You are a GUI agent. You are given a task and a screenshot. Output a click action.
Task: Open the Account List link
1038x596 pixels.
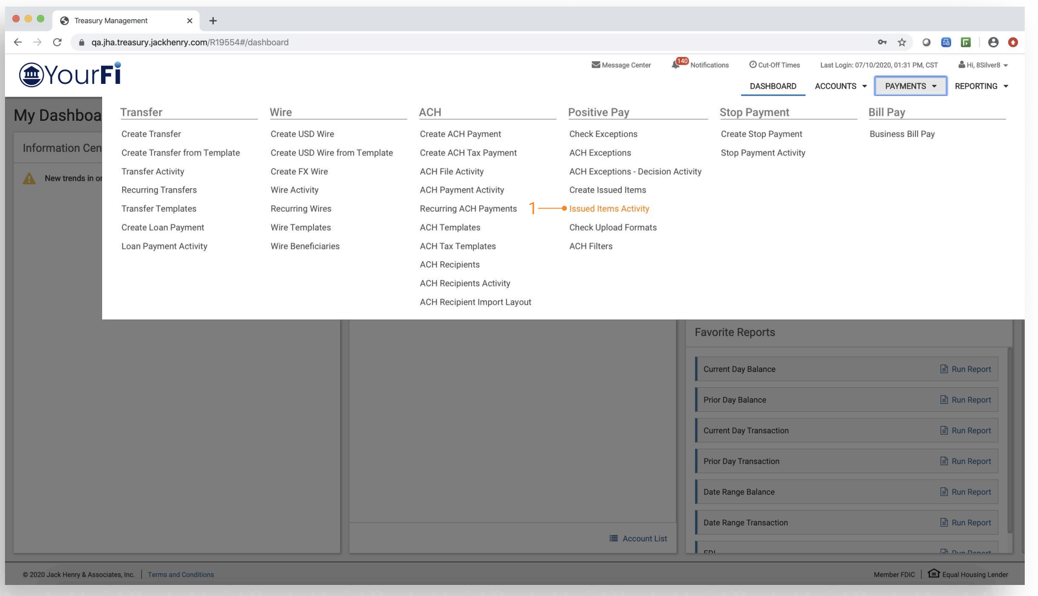click(638, 539)
